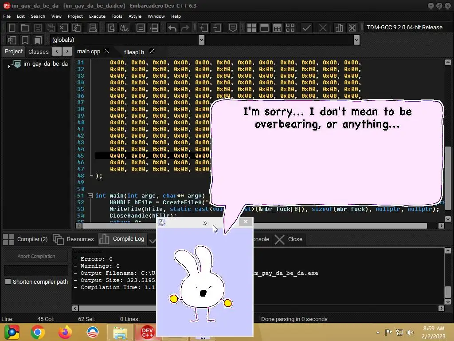The width and height of the screenshot is (454, 341).
Task: Click the Close file toolbar icon
Action: click(x=63, y=28)
